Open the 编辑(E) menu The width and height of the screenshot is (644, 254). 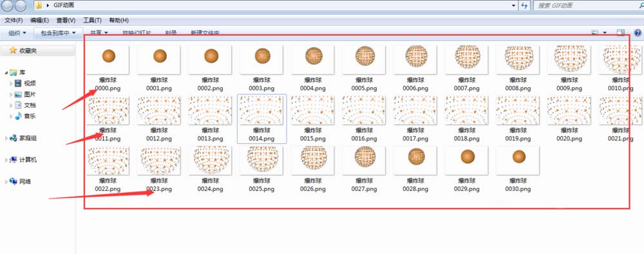pyautogui.click(x=39, y=20)
